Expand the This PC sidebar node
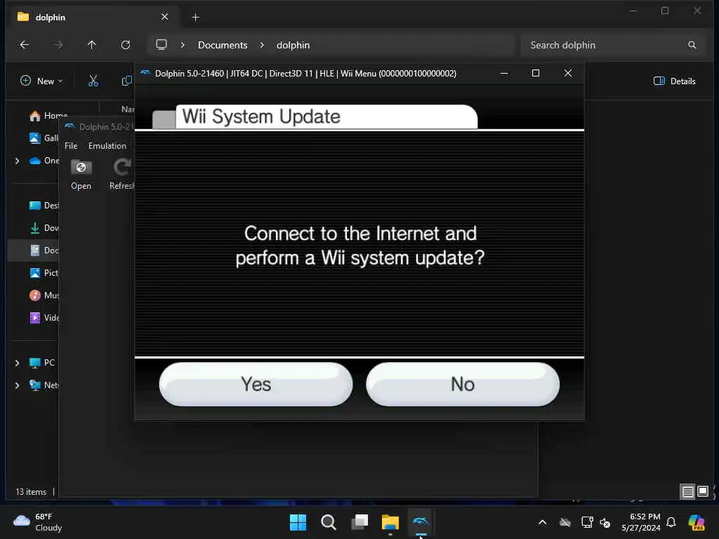This screenshot has width=719, height=539. pos(18,363)
